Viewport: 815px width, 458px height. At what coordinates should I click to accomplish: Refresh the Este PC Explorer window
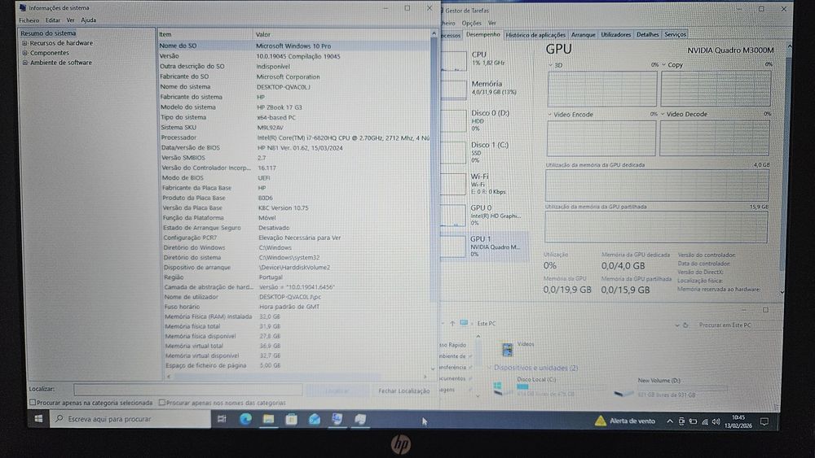click(x=685, y=325)
